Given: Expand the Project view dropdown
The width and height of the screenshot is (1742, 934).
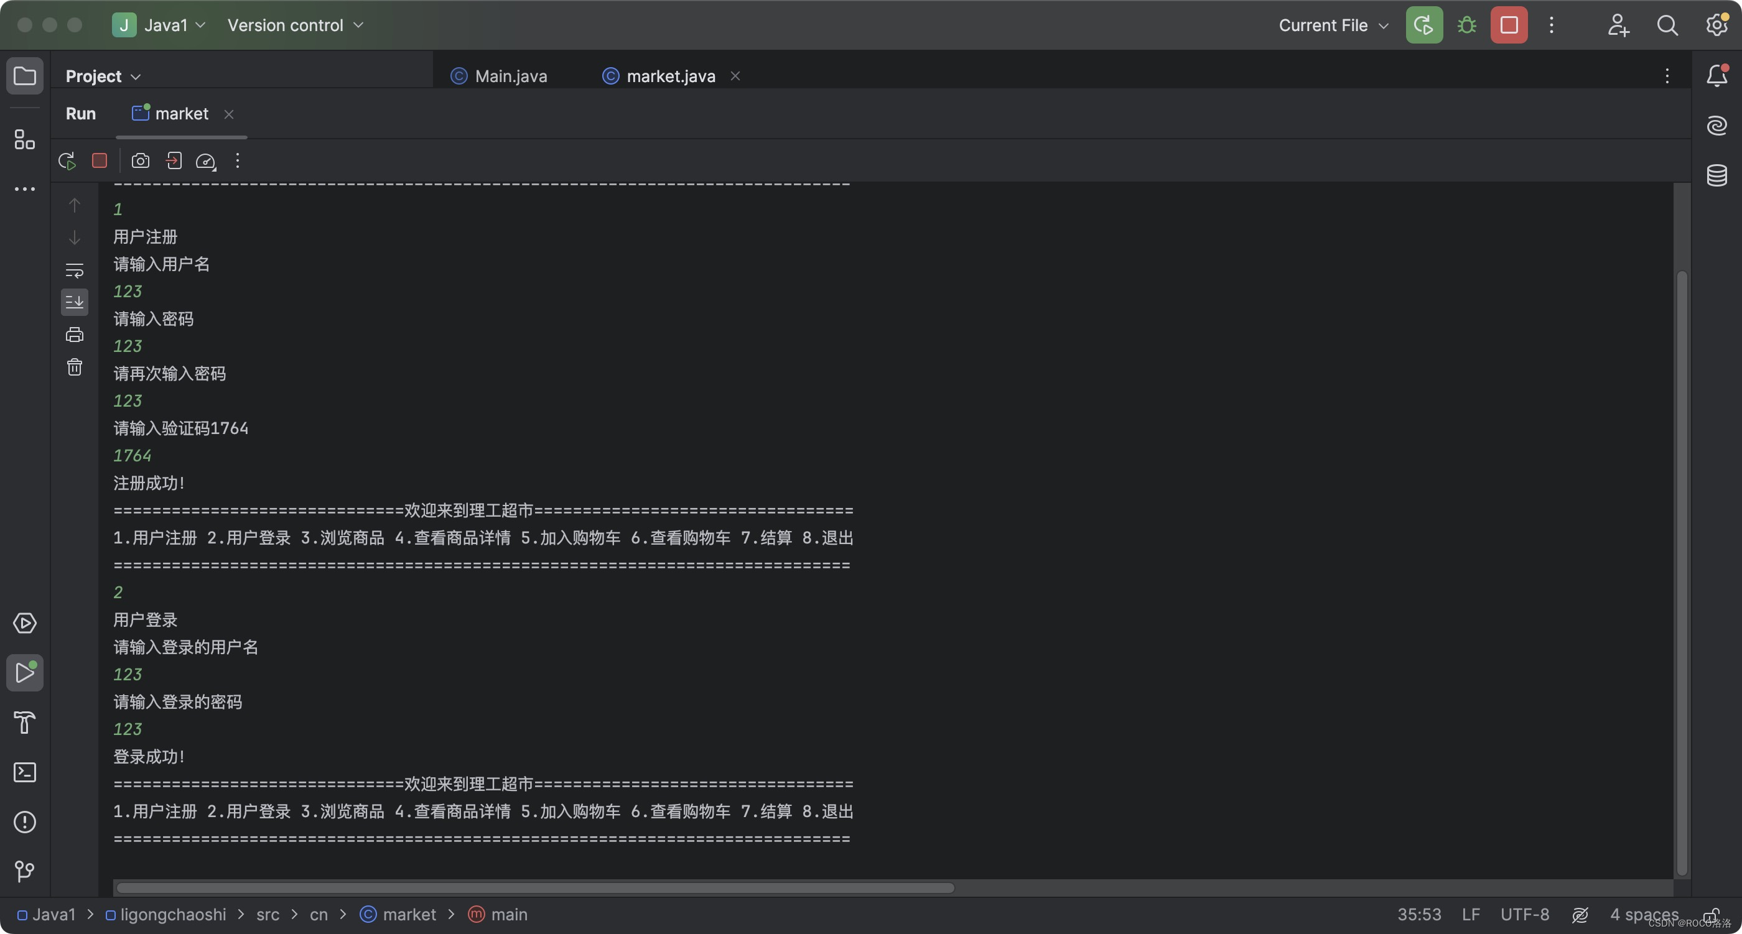Looking at the screenshot, I should 103,76.
